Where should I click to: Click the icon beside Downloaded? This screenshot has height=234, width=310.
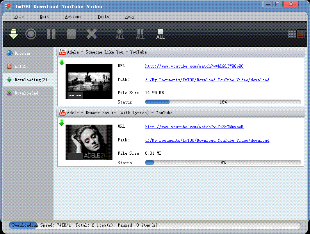click(x=9, y=93)
